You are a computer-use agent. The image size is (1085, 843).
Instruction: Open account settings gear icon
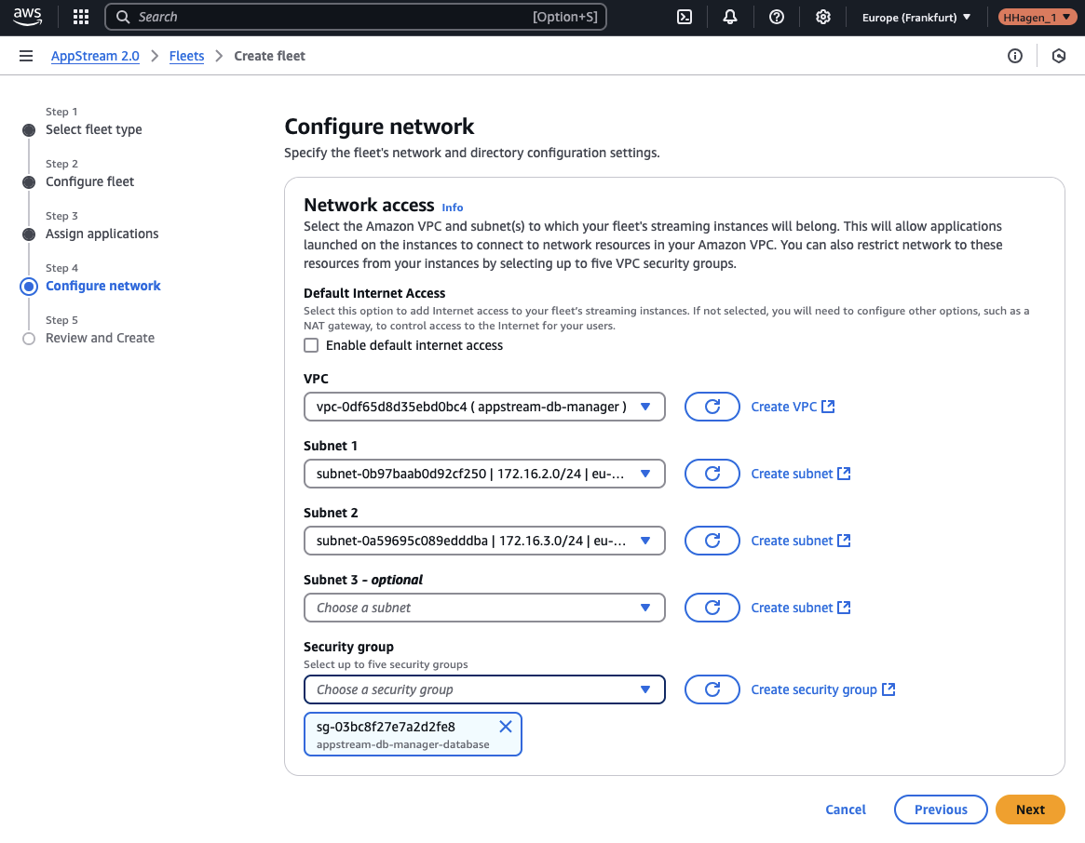pos(823,17)
